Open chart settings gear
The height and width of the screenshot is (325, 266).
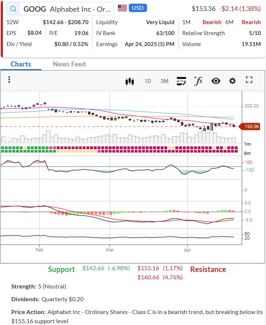pyautogui.click(x=232, y=81)
